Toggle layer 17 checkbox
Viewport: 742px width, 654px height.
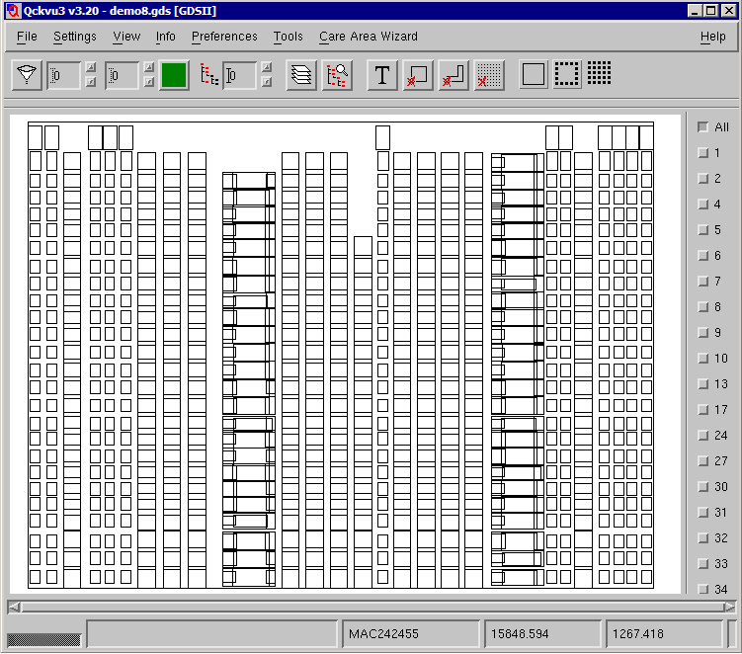(702, 409)
